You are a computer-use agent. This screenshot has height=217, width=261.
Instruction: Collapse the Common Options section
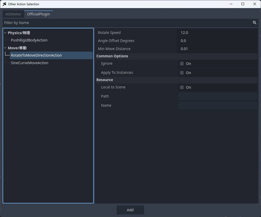pos(177,56)
